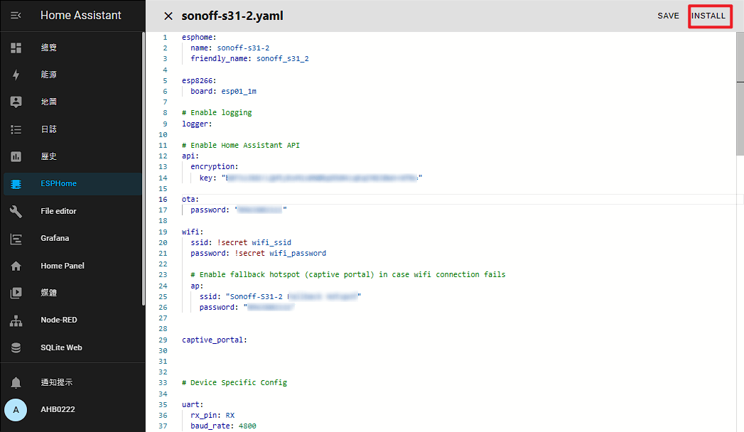This screenshot has width=744, height=432.
Task: Click the SAVE button
Action: 668,16
